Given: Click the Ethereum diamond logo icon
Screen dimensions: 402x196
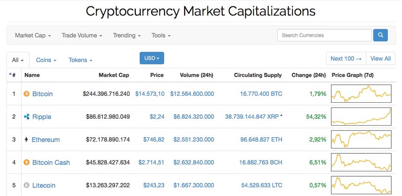Looking at the screenshot, I should (x=26, y=139).
